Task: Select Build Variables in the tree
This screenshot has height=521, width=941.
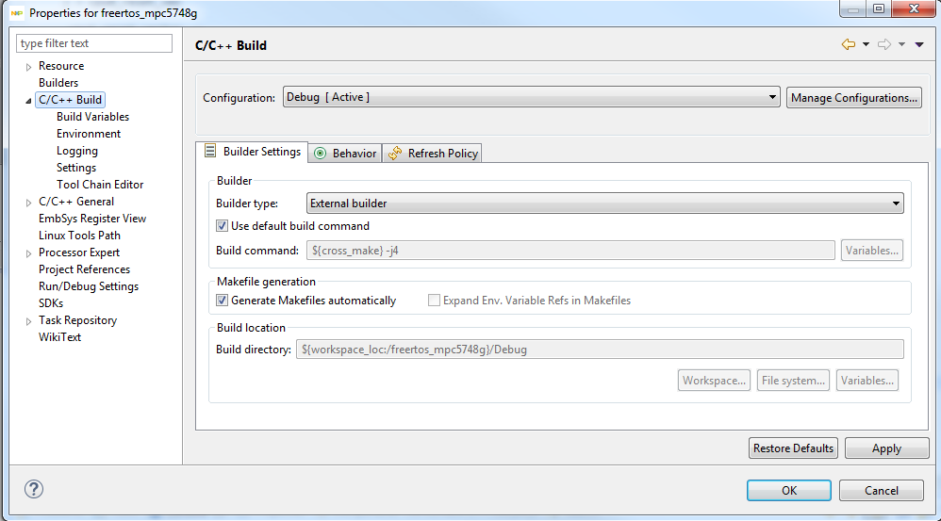Action: (x=93, y=117)
